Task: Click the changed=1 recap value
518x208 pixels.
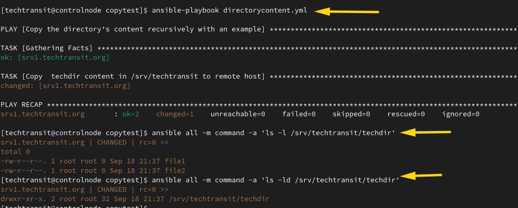Action: 175,114
